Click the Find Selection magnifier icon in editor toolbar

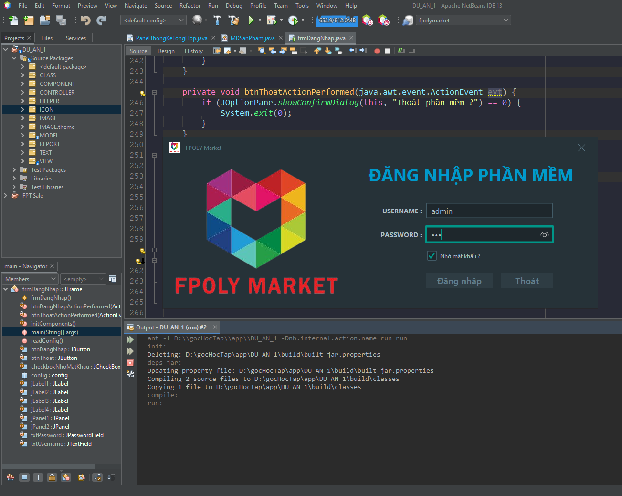point(262,51)
